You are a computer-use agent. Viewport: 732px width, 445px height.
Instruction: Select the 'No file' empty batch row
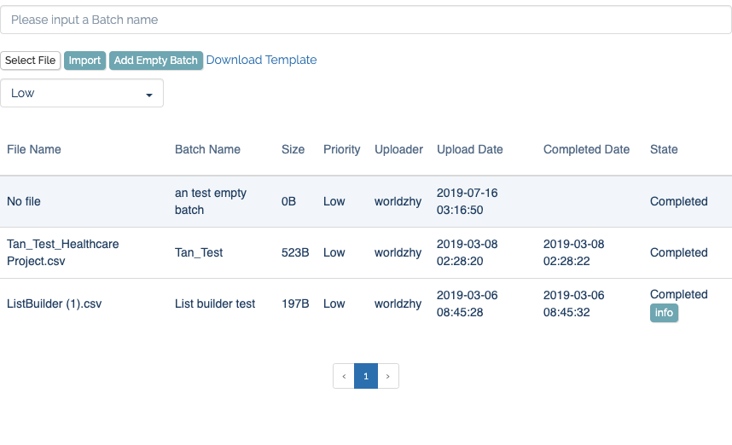pos(24,202)
